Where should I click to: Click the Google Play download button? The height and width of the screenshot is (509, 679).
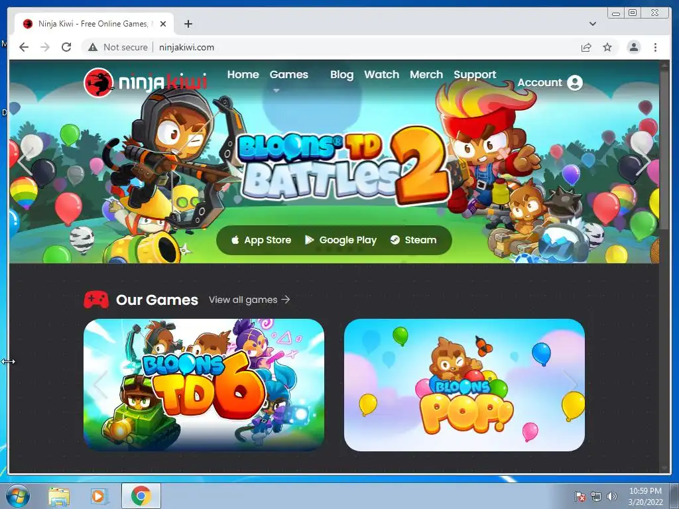click(x=341, y=240)
